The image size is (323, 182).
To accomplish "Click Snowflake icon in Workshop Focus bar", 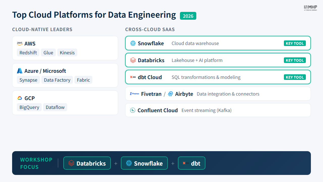I will click(x=129, y=163).
